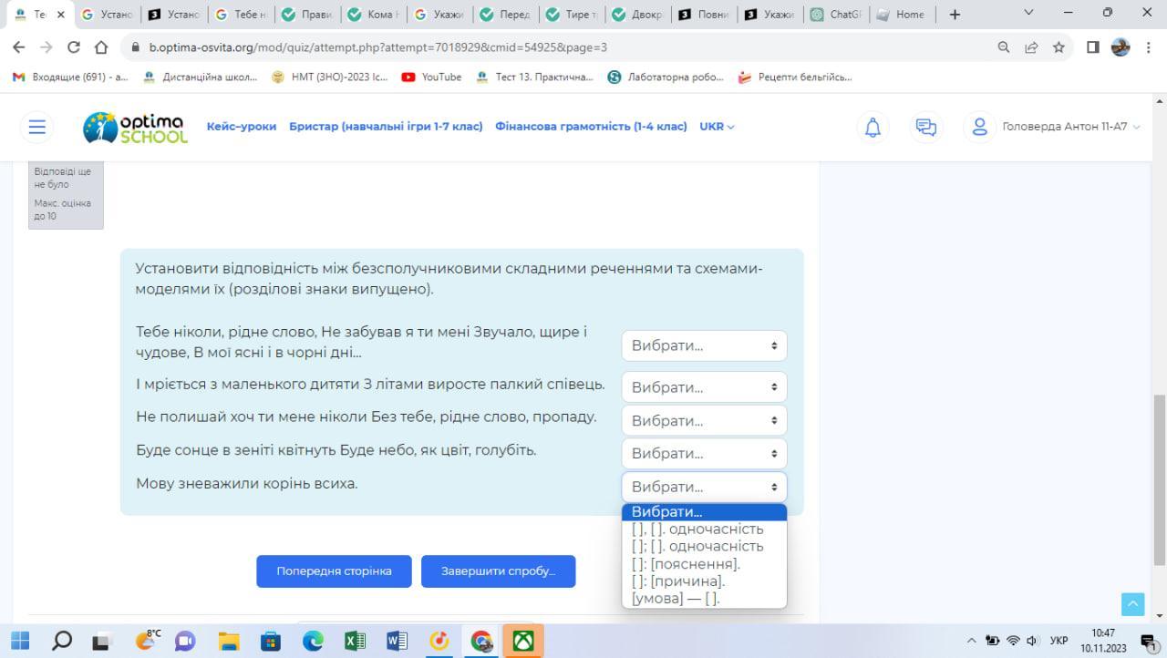Open Microsoft Word from the taskbar
Image resolution: width=1167 pixels, height=658 pixels.
tap(397, 641)
